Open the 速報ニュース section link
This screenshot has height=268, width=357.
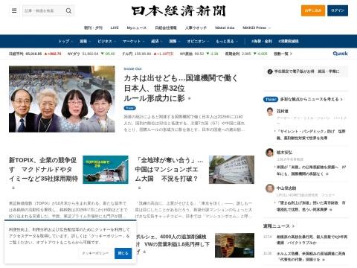pos(279,226)
